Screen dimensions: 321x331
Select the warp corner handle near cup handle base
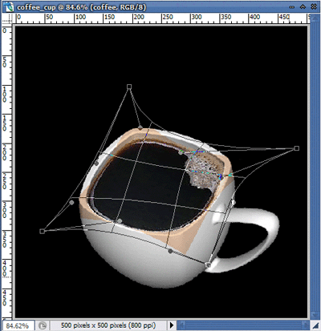(x=208, y=264)
